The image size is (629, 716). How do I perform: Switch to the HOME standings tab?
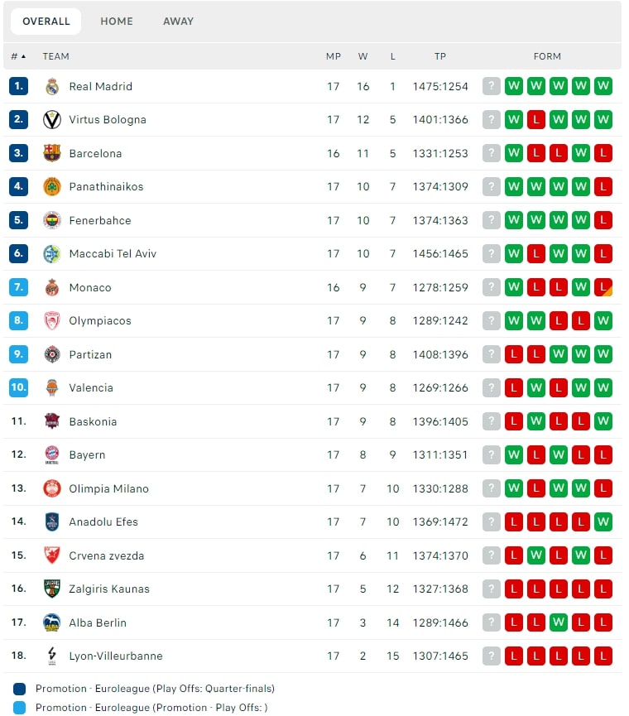click(x=117, y=22)
